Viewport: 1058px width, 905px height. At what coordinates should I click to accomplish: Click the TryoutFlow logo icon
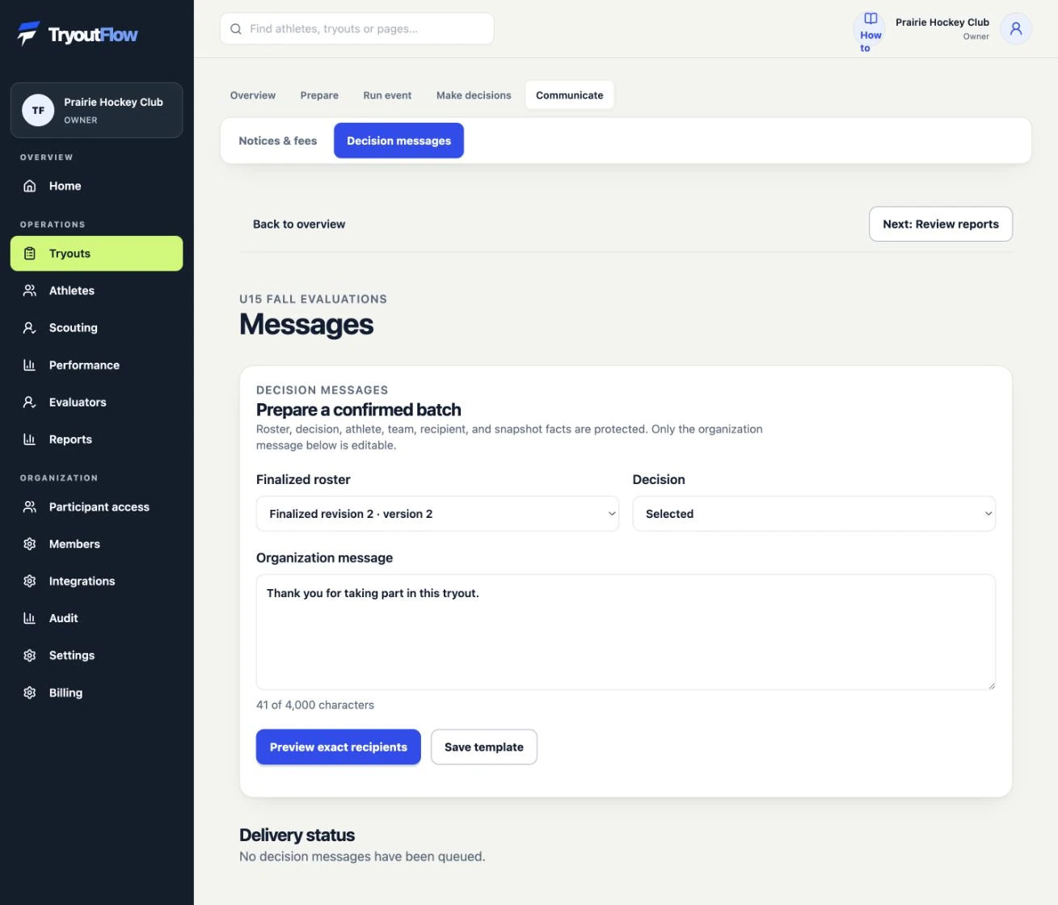[x=28, y=33]
